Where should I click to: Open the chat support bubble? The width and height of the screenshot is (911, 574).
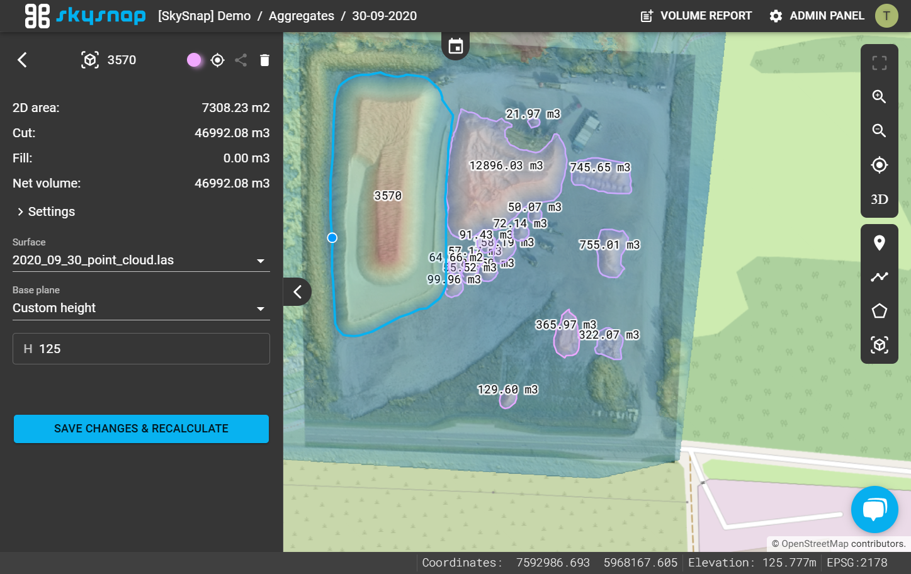click(874, 509)
